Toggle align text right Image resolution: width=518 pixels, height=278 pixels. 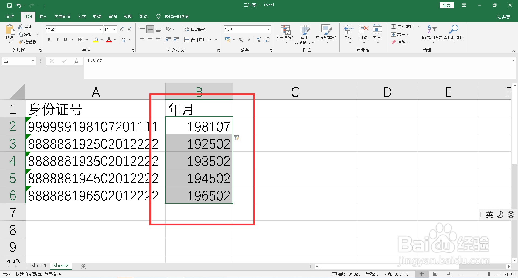click(158, 40)
